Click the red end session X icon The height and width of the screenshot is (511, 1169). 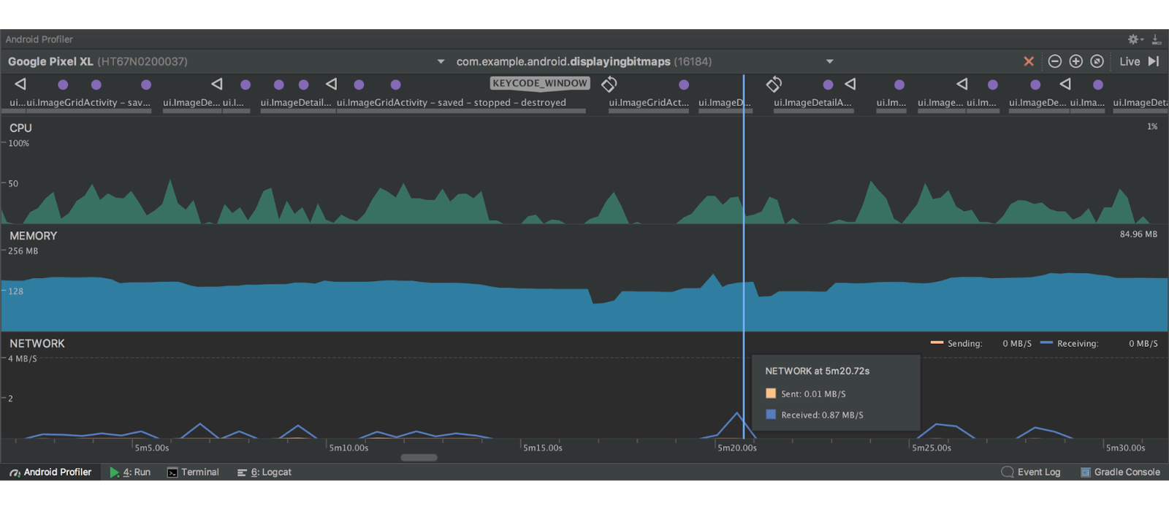1029,61
